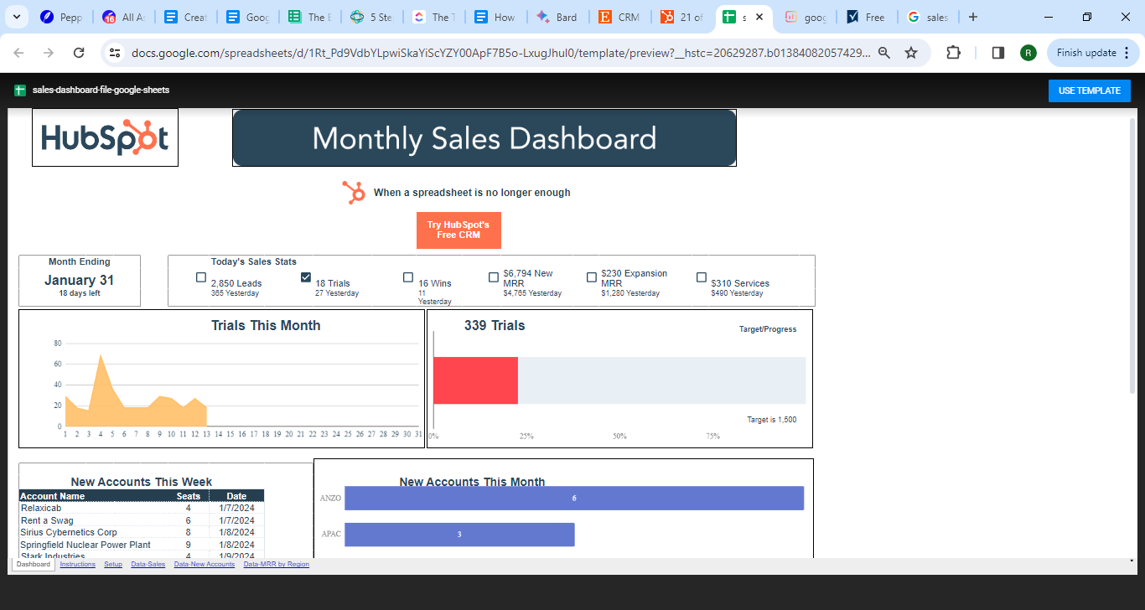This screenshot has height=610, width=1145.
Task: Open the Extensions puzzle icon
Action: 953,53
